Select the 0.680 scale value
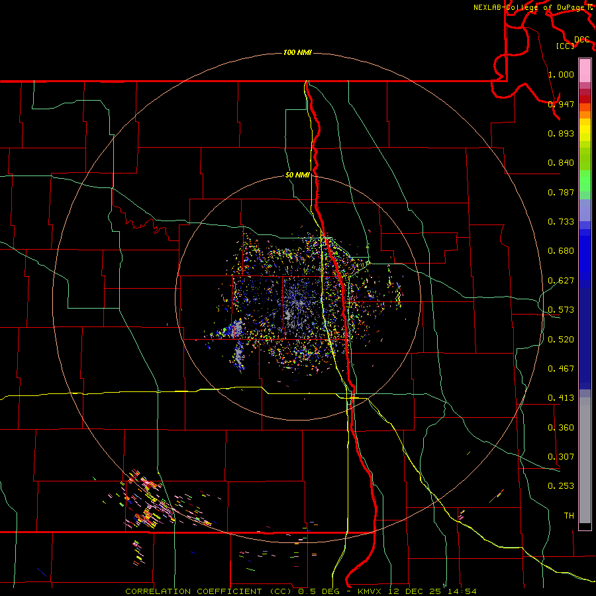This screenshot has height=596, width=596. [561, 250]
